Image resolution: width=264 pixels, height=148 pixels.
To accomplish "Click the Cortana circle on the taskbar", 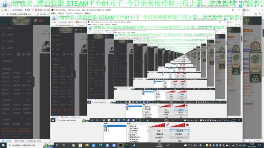I will pos(57,145).
